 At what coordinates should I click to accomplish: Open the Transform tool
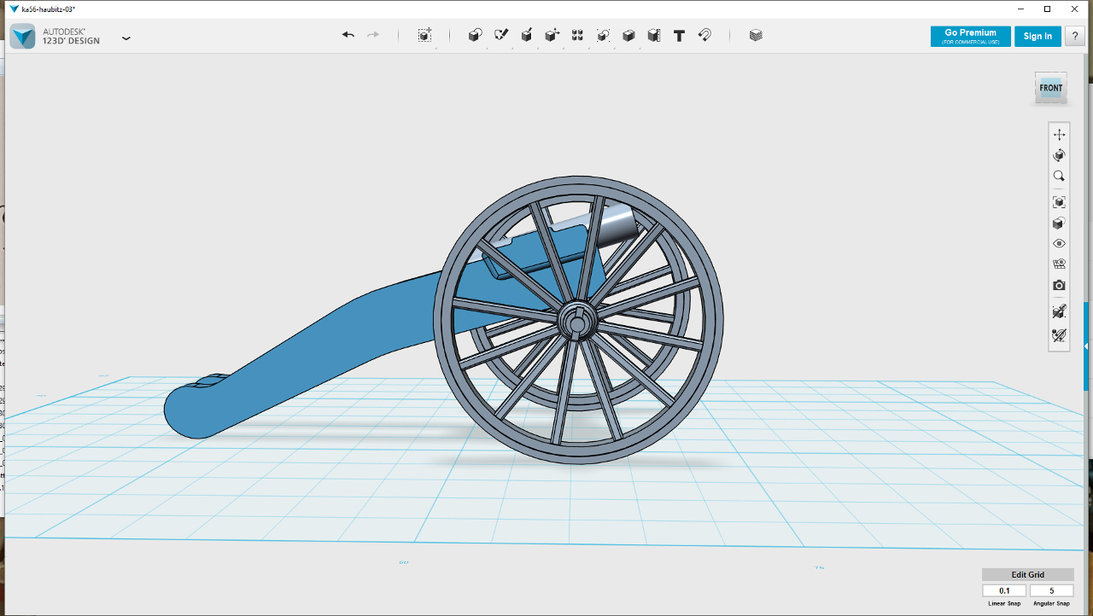pyautogui.click(x=424, y=35)
